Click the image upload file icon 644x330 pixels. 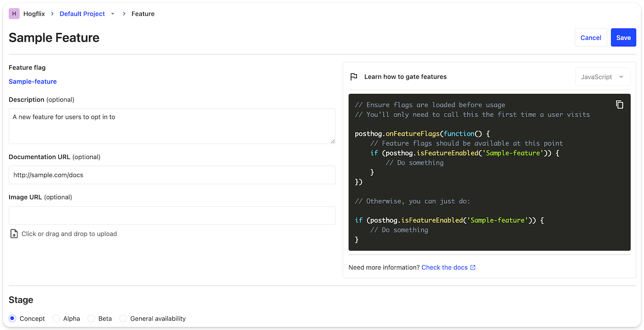14,234
